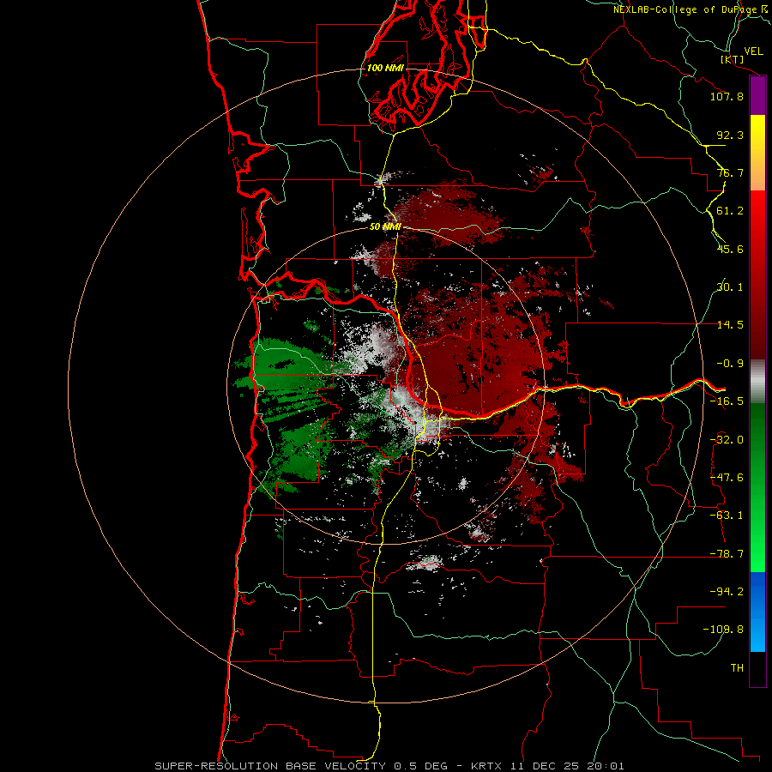
Task: Click the TH legend label
Action: (x=737, y=667)
